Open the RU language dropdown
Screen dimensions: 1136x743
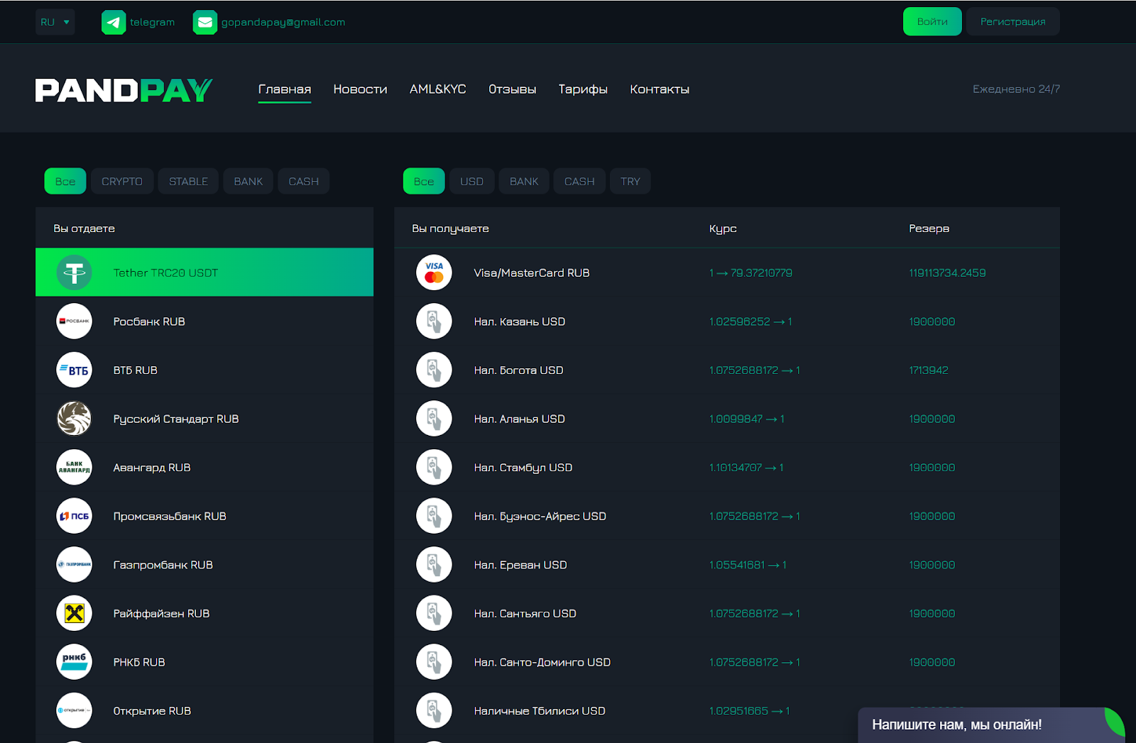pyautogui.click(x=55, y=22)
